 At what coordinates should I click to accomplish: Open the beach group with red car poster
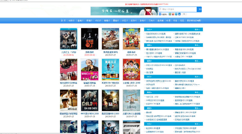pos(132,39)
